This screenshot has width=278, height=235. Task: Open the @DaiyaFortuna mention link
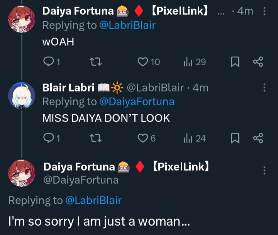(137, 101)
